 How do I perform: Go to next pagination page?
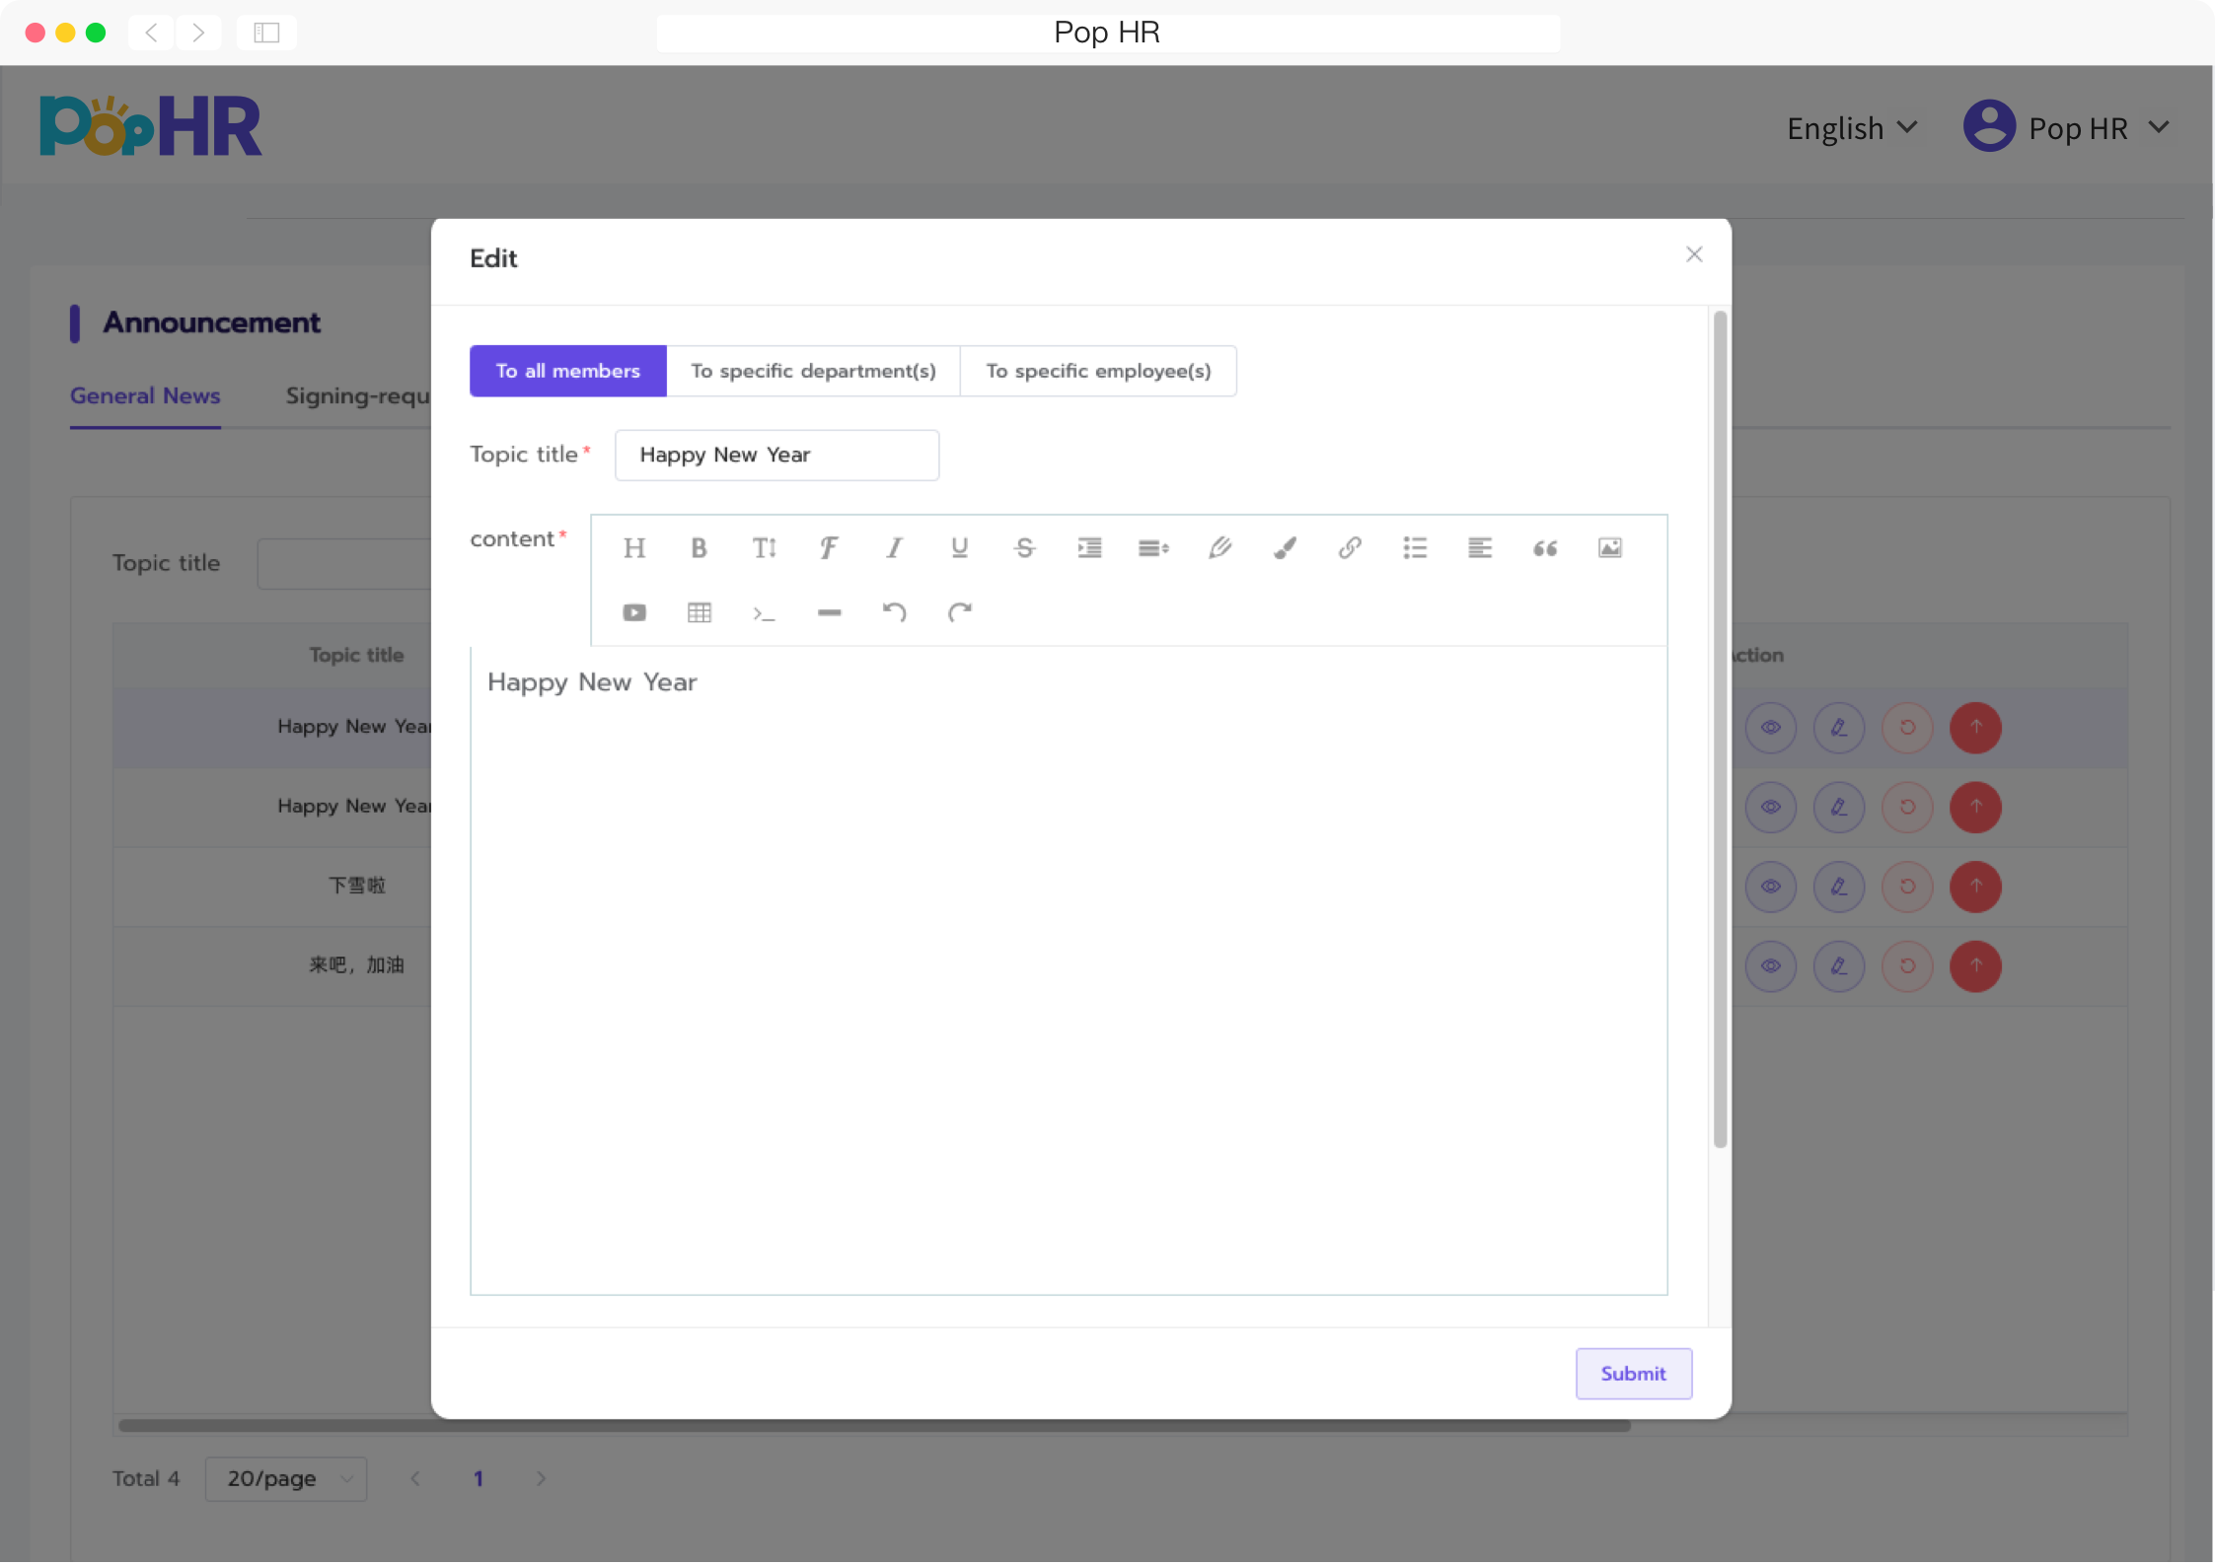(x=541, y=1479)
